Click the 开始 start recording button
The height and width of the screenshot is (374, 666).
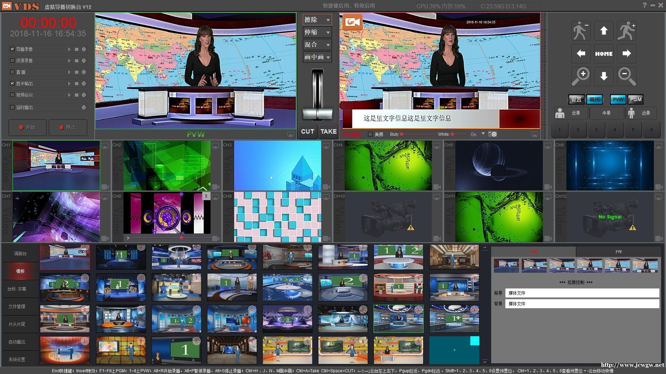[27, 127]
